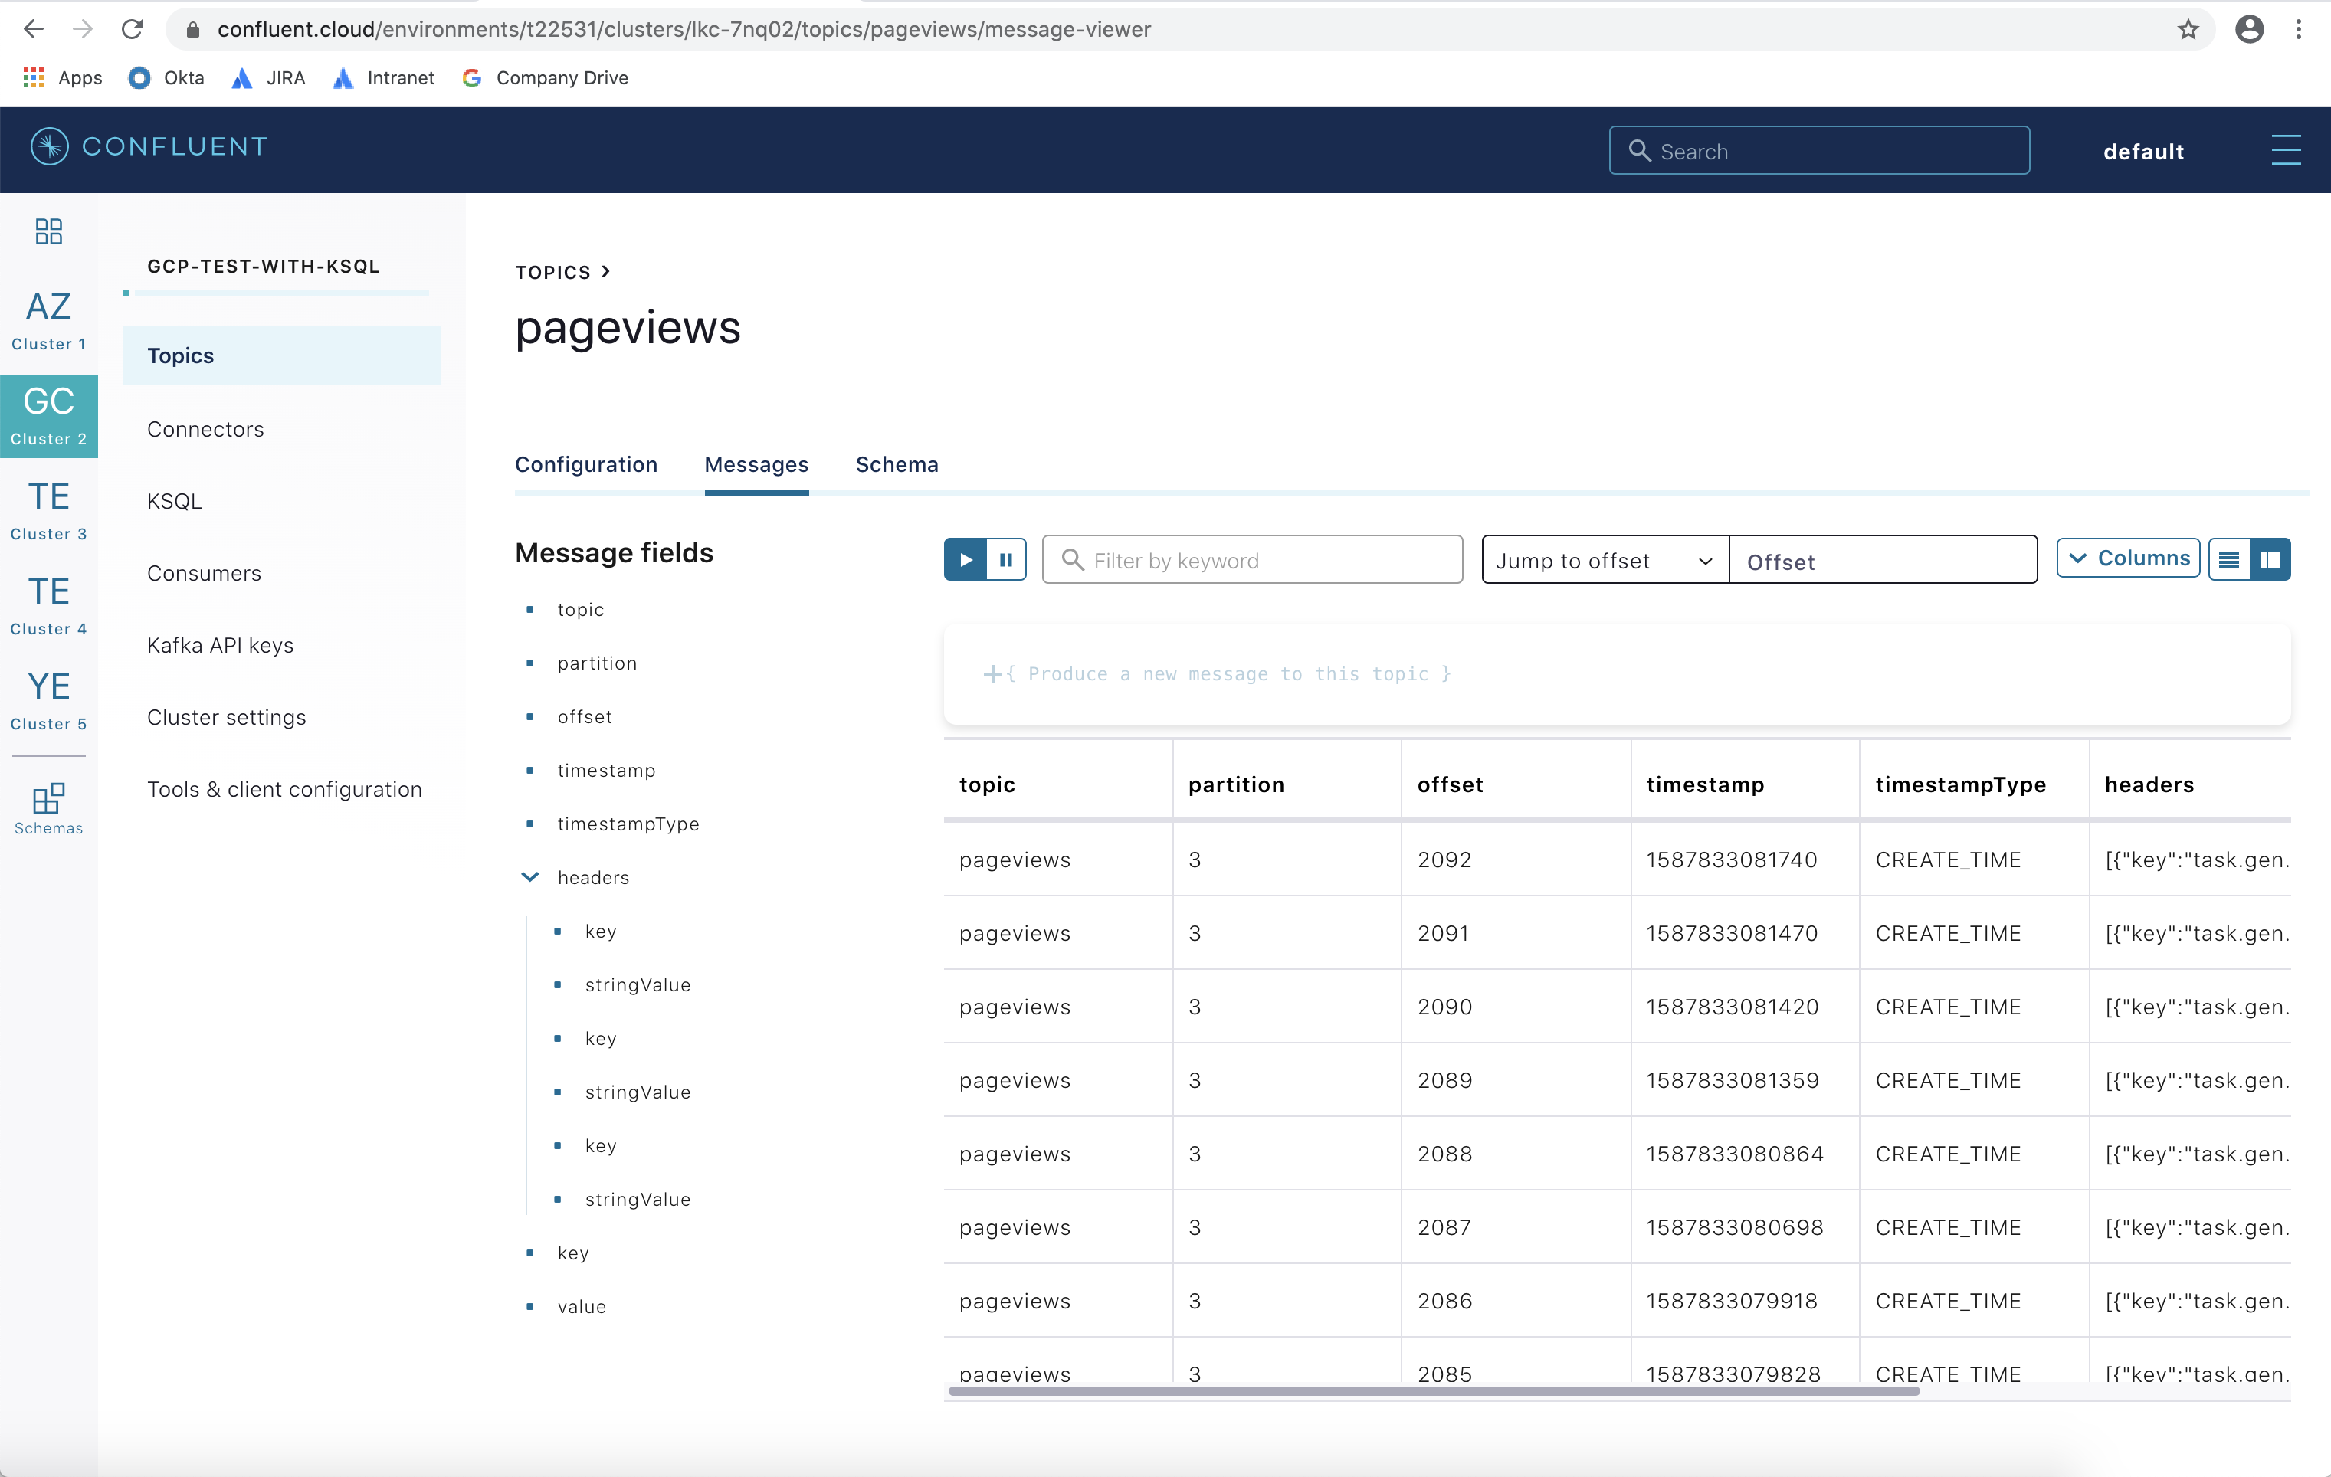The image size is (2331, 1477).
Task: Switch to split card view
Action: tap(2270, 559)
